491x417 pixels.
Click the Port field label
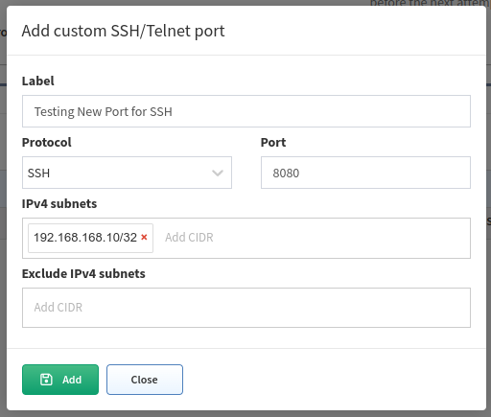click(x=273, y=142)
